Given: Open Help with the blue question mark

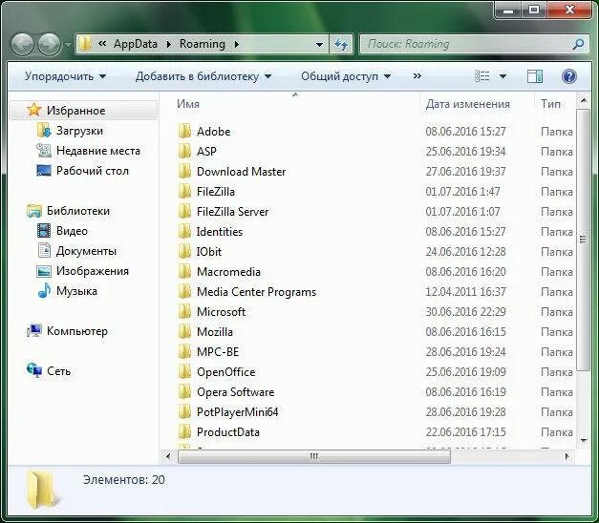Looking at the screenshot, I should pos(568,76).
